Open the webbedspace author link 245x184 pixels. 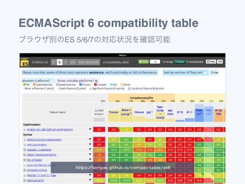[x=196, y=62]
